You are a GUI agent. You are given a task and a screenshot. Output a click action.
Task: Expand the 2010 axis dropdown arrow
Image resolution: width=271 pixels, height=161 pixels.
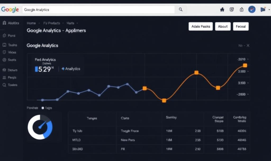[248, 59]
